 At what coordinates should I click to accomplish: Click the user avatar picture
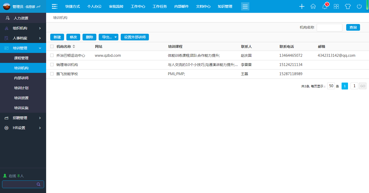[7, 6]
